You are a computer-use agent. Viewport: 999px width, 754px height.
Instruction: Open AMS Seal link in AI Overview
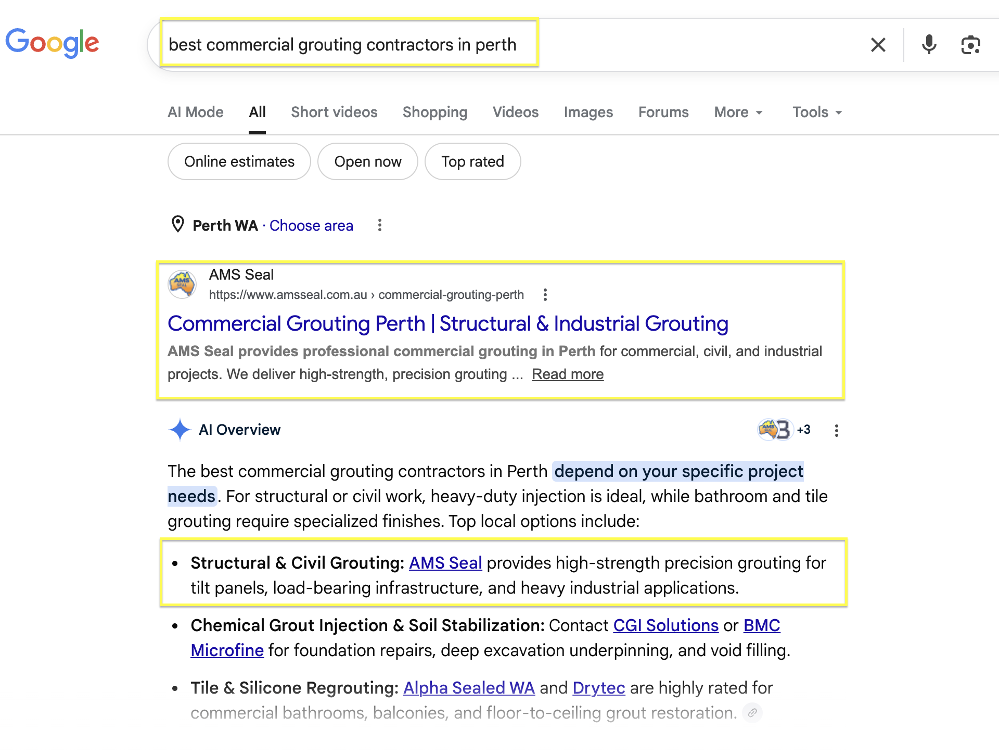coord(445,563)
